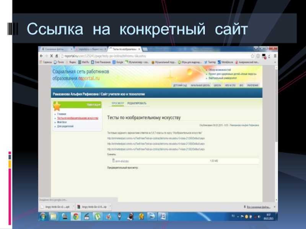Viewport: 306px width, 229px height.
Task: Click the volume tray icon
Action: [x=259, y=216]
